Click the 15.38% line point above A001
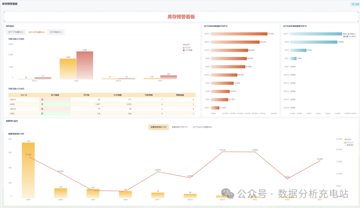The image size is (360, 208). [x=320, y=161]
